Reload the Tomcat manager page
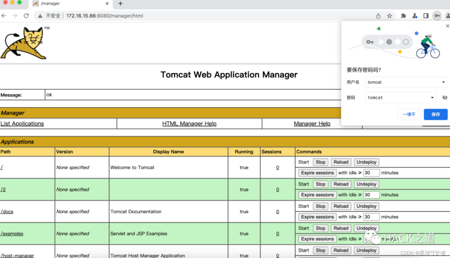The image size is (450, 258). coord(26,16)
